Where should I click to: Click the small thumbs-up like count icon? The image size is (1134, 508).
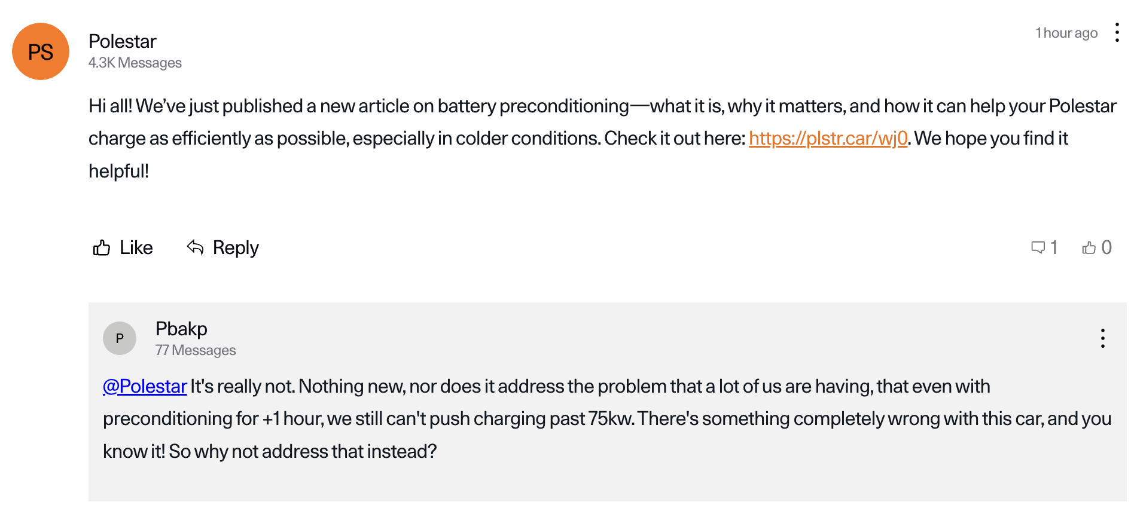click(1089, 247)
